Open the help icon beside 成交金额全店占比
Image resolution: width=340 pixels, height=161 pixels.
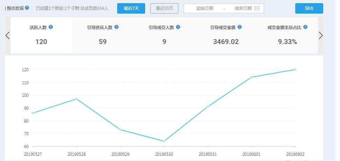(x=305, y=27)
